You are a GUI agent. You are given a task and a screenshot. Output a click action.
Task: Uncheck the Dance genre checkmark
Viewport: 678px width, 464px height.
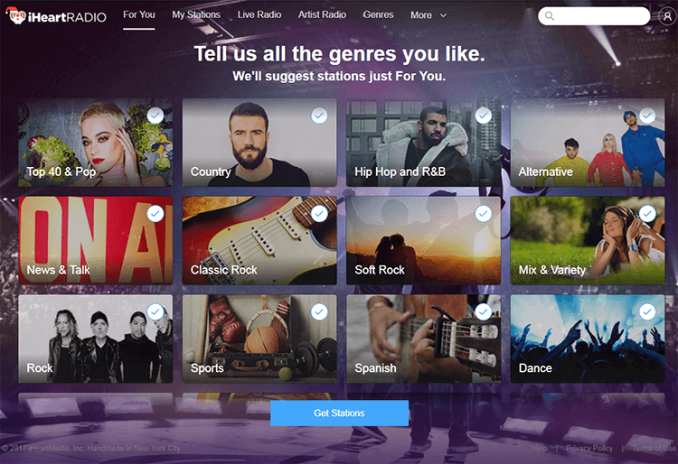tap(647, 311)
